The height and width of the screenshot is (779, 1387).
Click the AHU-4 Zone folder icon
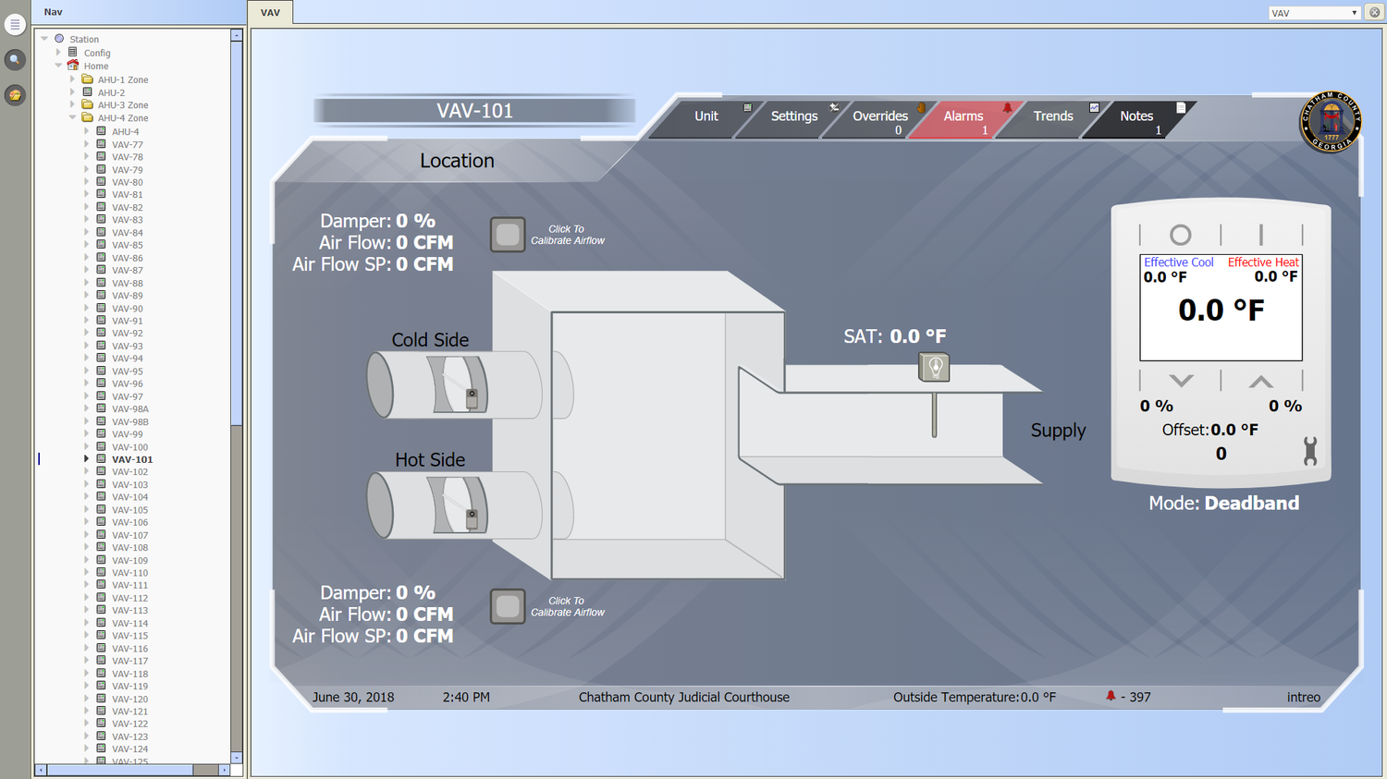click(87, 117)
